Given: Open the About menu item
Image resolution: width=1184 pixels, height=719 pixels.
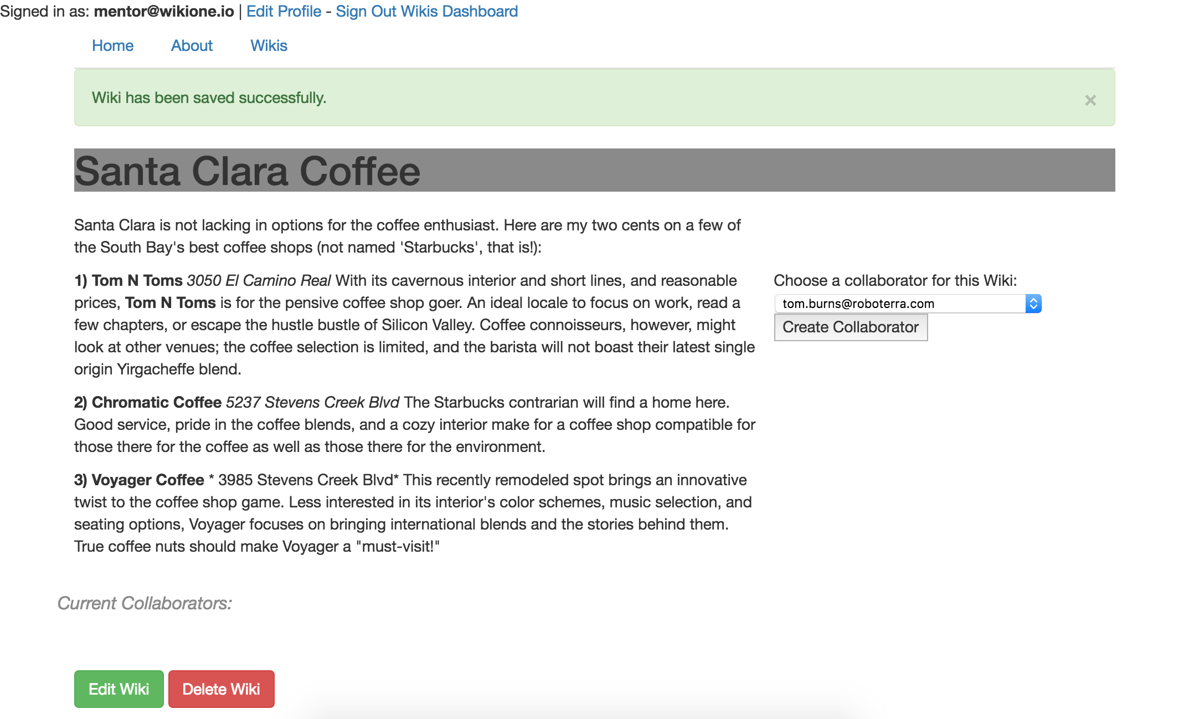Looking at the screenshot, I should (x=192, y=45).
